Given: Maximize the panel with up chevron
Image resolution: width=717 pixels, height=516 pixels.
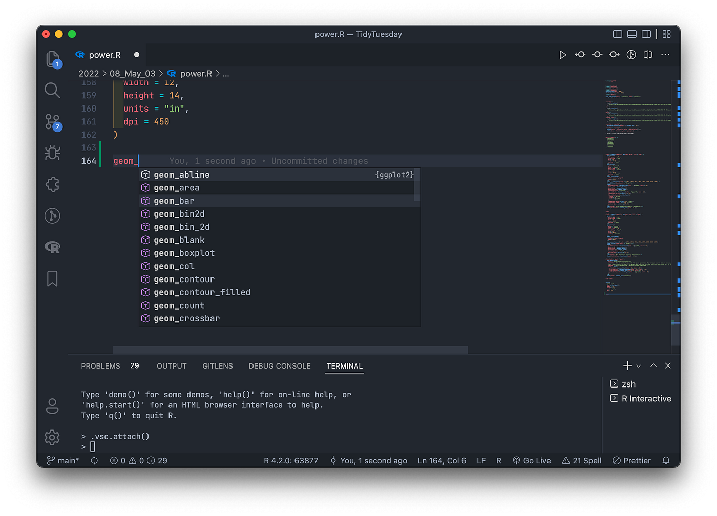Looking at the screenshot, I should coord(653,365).
